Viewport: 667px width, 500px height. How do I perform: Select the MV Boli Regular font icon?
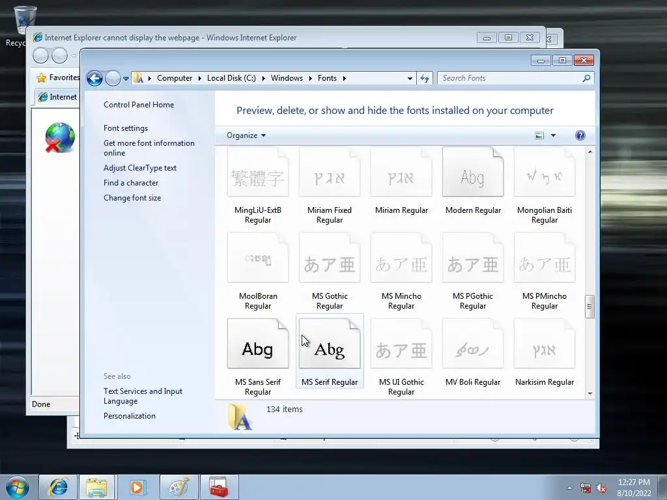[473, 344]
